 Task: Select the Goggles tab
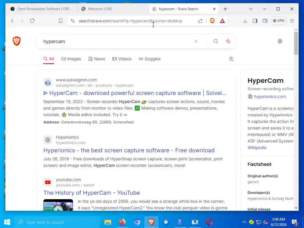click(x=150, y=59)
